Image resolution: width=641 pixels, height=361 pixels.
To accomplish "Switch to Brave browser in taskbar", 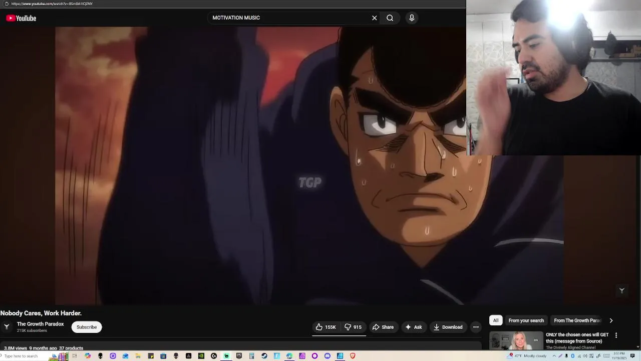I will tap(353, 356).
